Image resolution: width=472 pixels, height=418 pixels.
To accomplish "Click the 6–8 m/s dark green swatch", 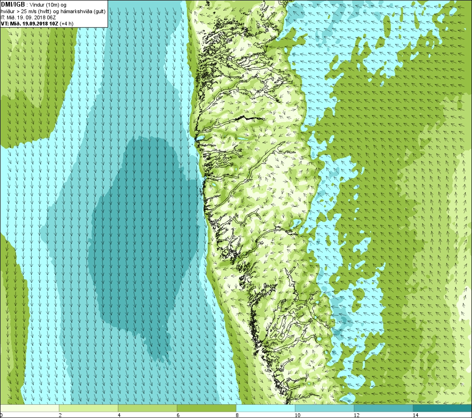I will pyautogui.click(x=207, y=408).
